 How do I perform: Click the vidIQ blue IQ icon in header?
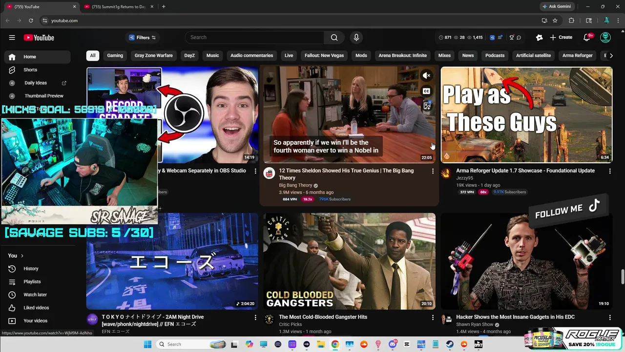[x=492, y=38]
